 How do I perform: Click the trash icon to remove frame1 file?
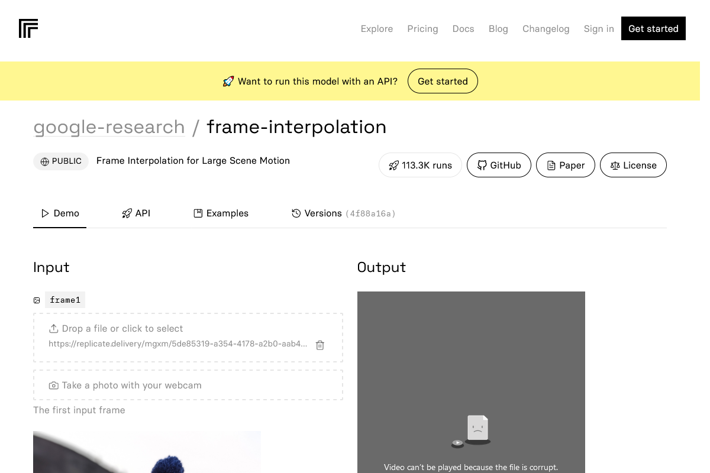pyautogui.click(x=320, y=345)
